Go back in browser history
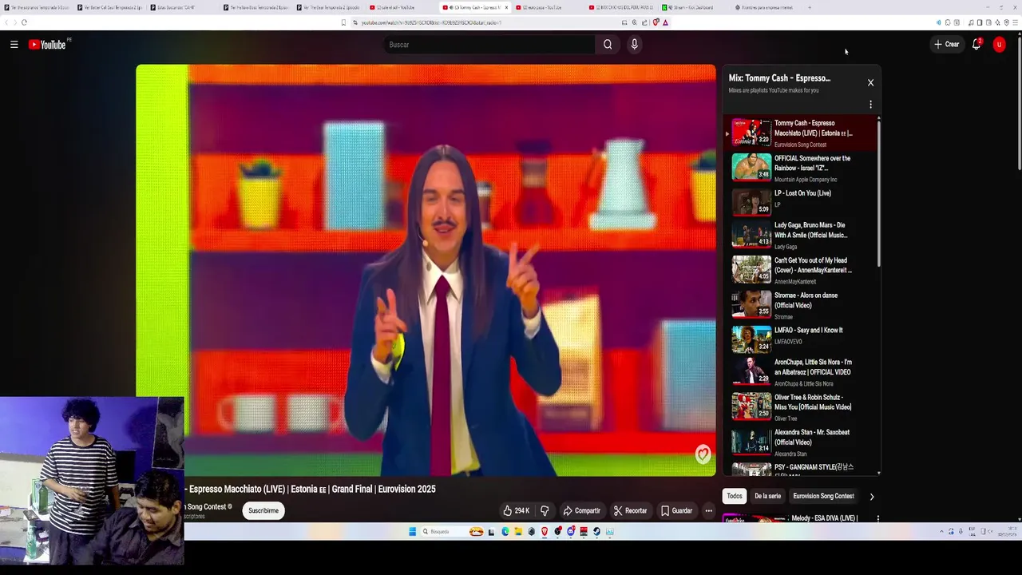Image resolution: width=1022 pixels, height=575 pixels. point(6,22)
